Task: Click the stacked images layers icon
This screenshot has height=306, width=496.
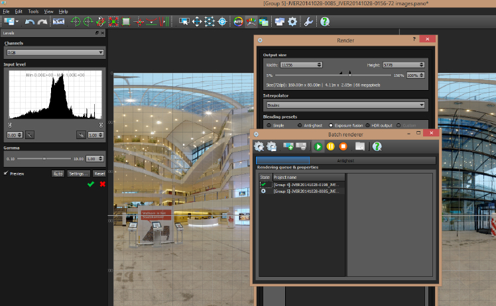Action: click(263, 22)
